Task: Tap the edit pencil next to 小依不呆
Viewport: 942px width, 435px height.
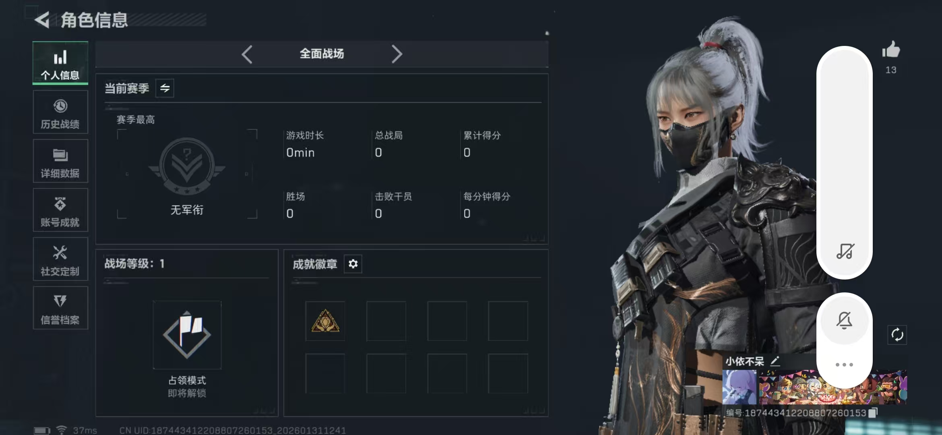Action: coord(775,361)
